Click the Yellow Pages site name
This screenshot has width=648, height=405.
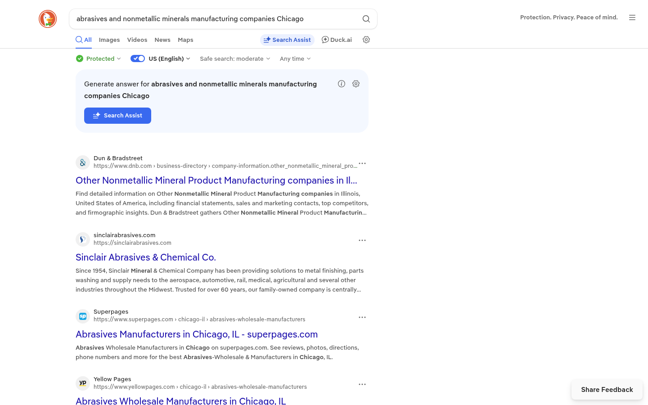click(x=112, y=379)
